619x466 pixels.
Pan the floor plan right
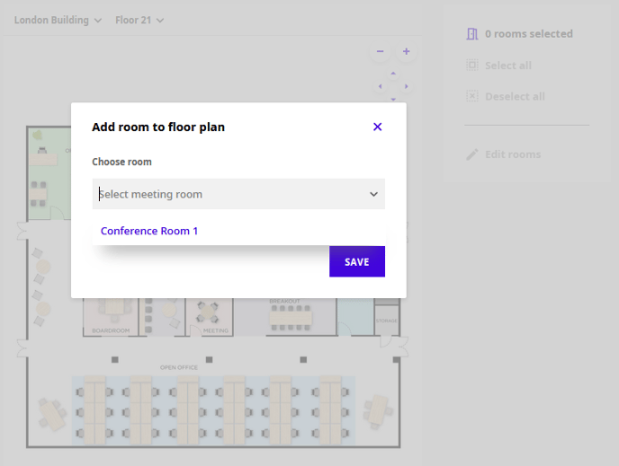pos(406,87)
